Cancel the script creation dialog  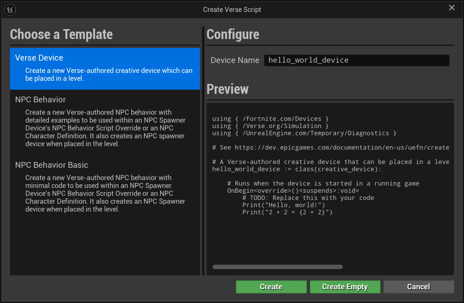tap(418, 287)
